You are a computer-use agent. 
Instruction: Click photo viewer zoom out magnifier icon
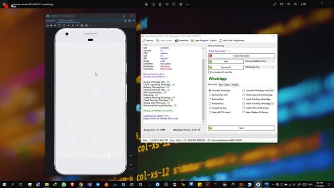click(x=289, y=4)
